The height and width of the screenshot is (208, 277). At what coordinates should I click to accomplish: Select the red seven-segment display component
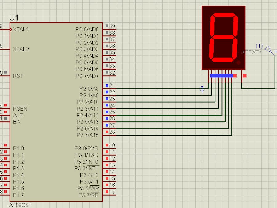pyautogui.click(x=223, y=37)
